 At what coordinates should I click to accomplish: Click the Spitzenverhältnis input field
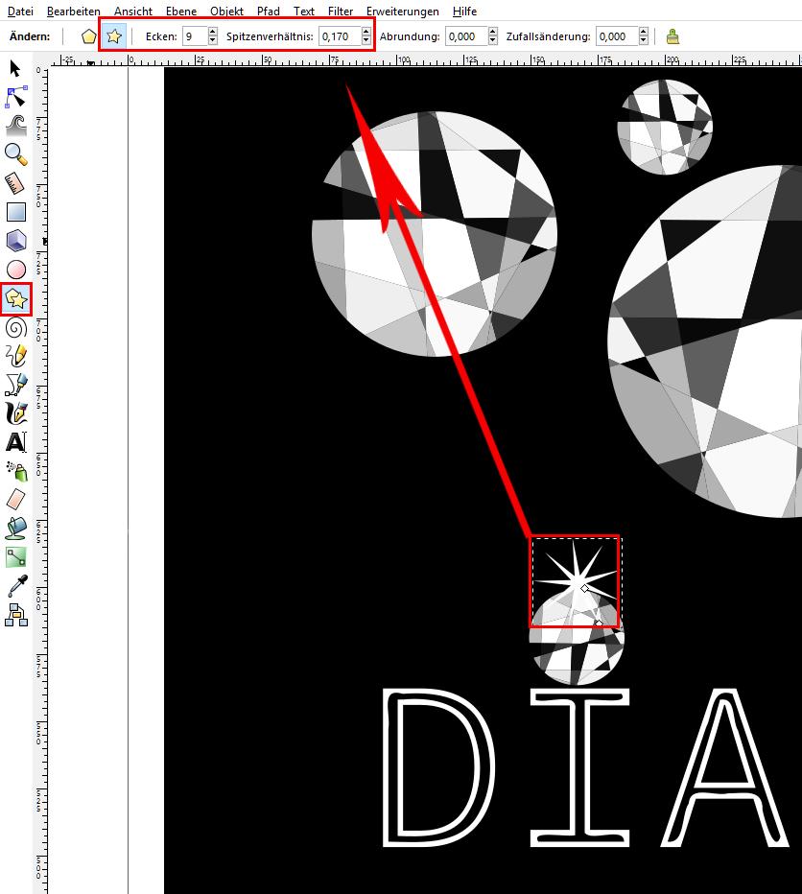[340, 36]
